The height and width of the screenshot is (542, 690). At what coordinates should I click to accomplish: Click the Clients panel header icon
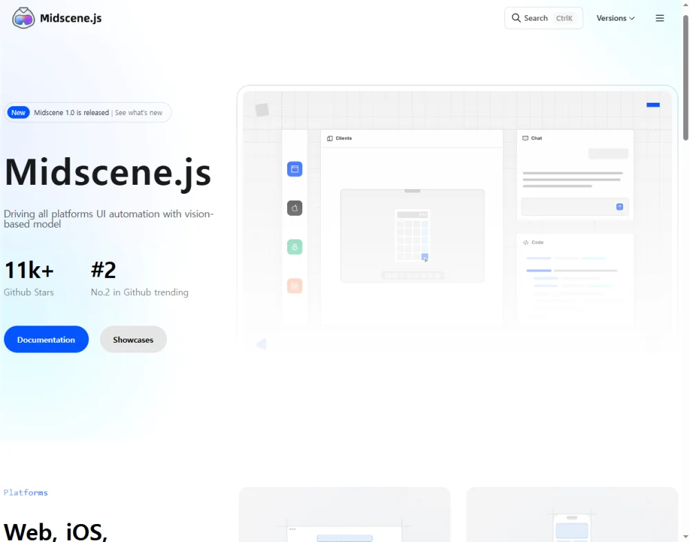pos(330,139)
